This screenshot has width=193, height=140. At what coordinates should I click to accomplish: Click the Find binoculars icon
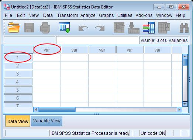[x=184, y=28]
